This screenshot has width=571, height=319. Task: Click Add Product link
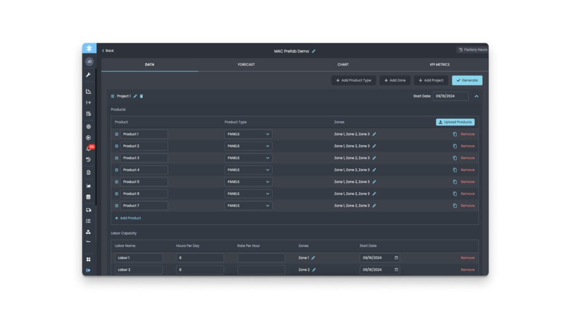[x=128, y=218]
